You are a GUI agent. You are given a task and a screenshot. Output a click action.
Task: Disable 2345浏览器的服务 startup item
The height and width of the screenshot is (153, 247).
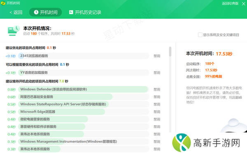click(157, 56)
